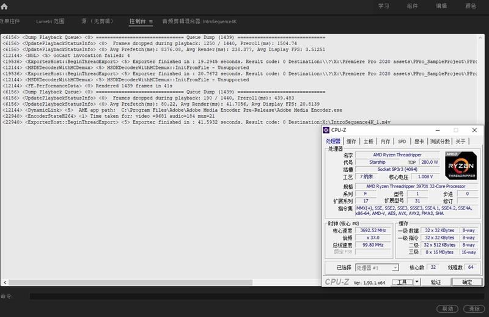This screenshot has height=317, width=489.
Task: Click the 'AMD Ryzen Threadripper' name field
Action: tap(397, 155)
